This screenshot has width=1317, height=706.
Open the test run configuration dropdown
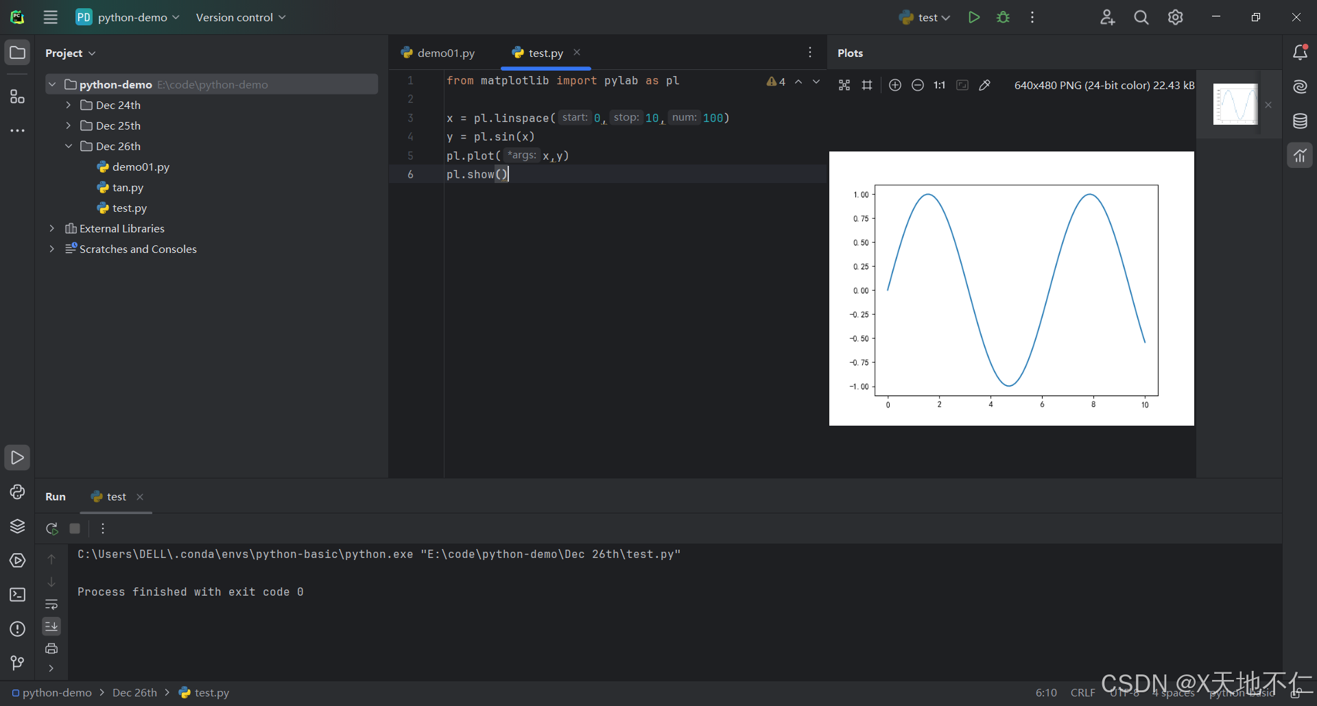click(x=925, y=17)
